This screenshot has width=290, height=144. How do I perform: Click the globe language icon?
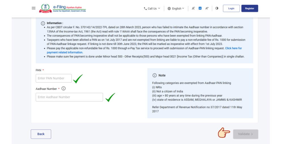click(169, 8)
